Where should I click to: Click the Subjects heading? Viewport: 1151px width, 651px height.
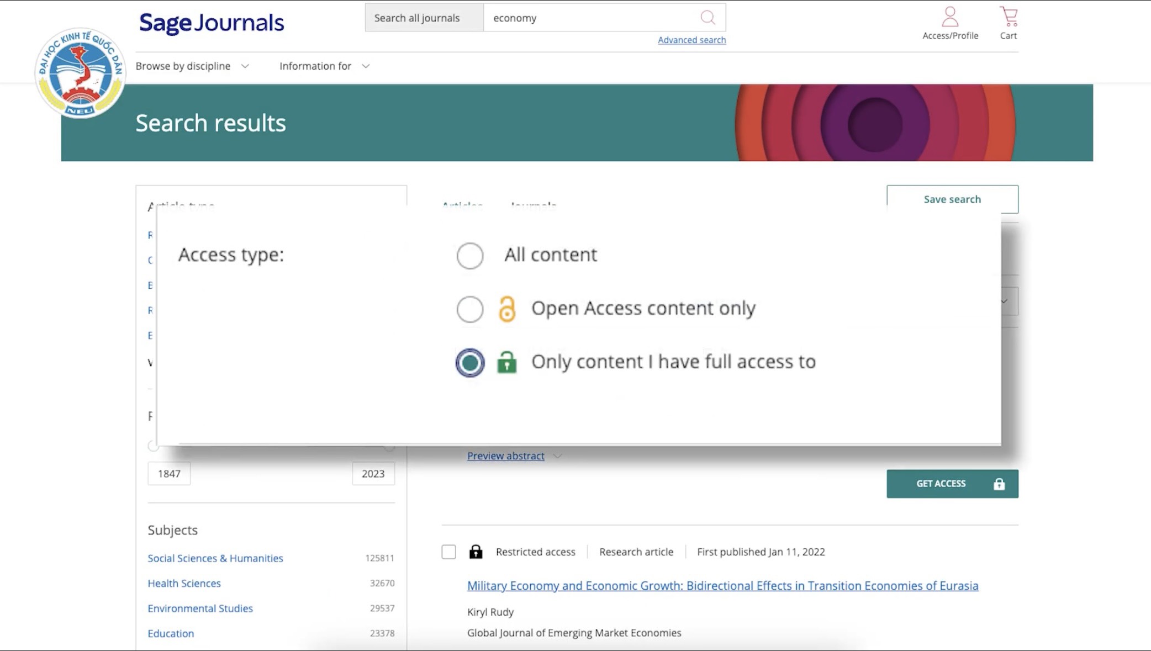pos(172,530)
